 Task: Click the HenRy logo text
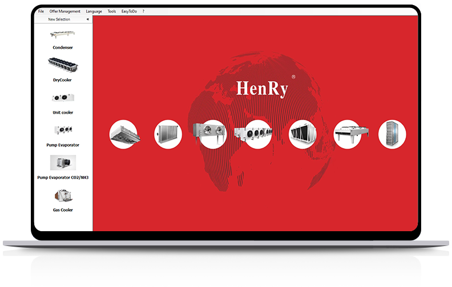(262, 89)
